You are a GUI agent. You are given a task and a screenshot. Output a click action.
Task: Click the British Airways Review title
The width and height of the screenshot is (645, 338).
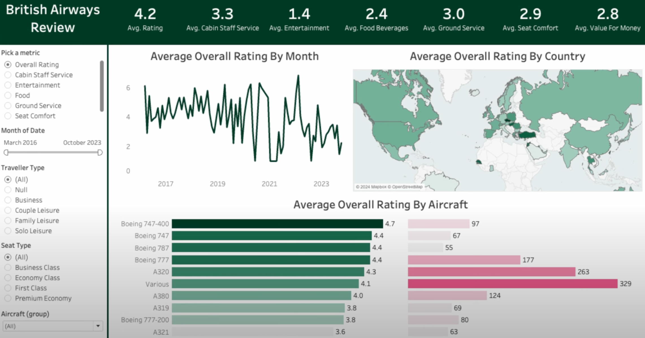point(53,19)
